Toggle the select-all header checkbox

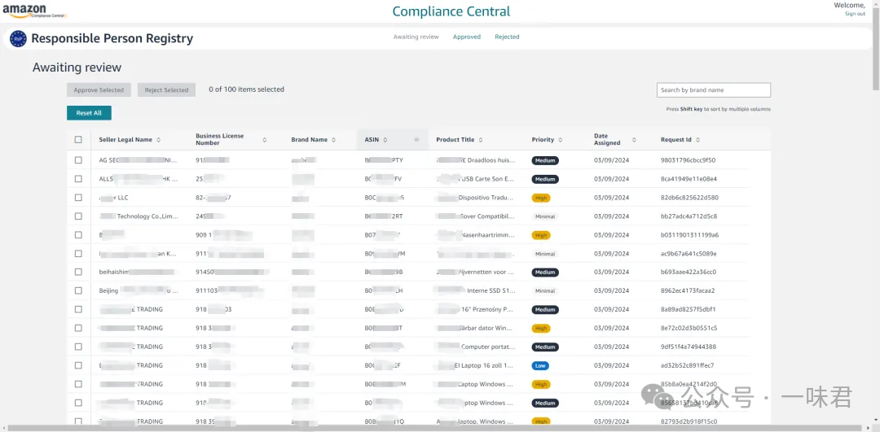pos(78,139)
